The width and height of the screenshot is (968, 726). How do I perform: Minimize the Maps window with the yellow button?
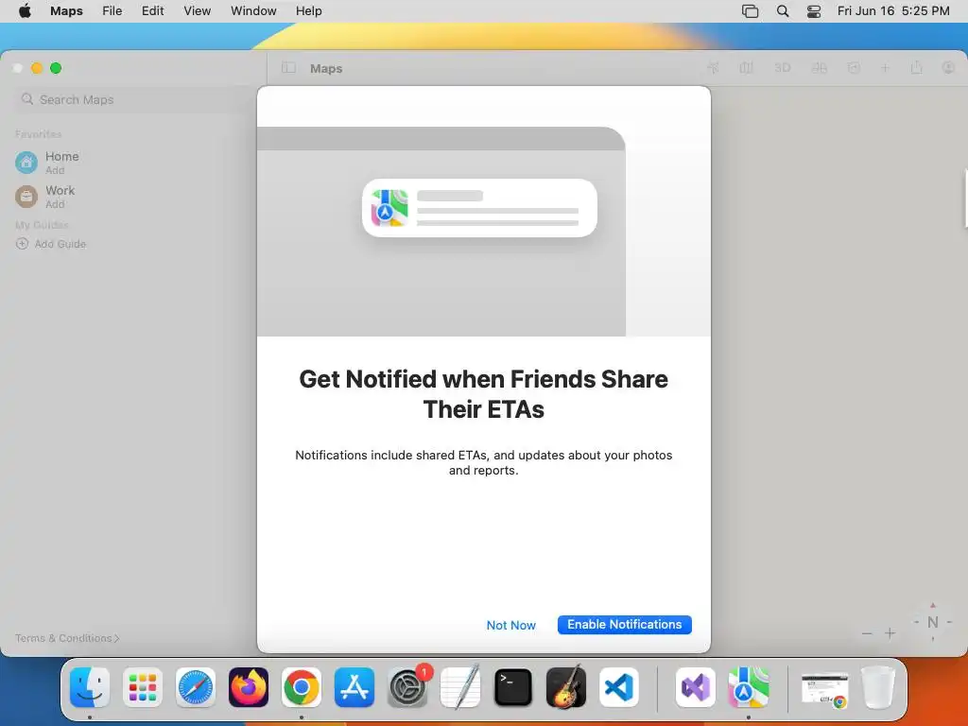[37, 68]
